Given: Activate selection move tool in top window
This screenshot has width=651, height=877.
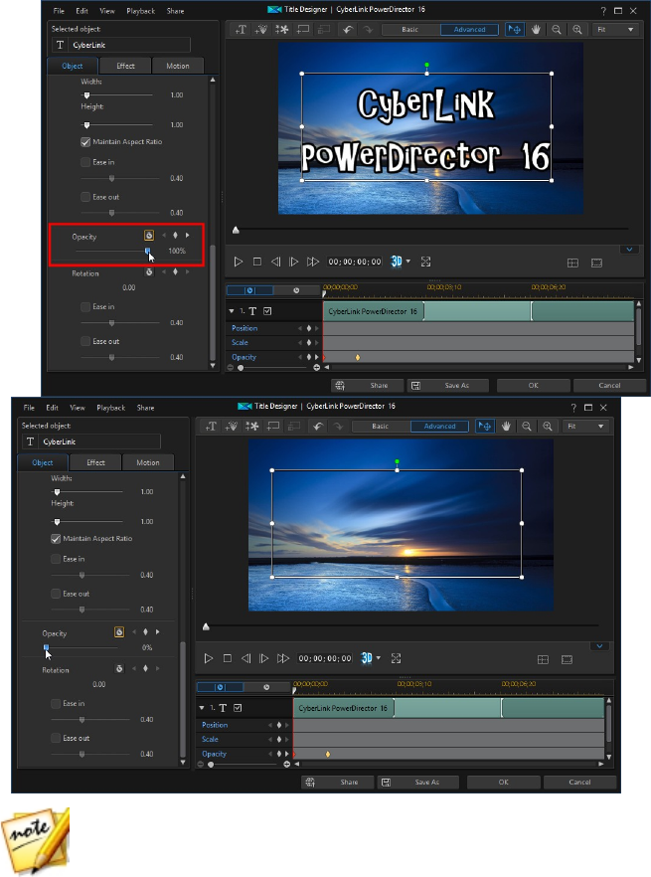Looking at the screenshot, I should (515, 30).
